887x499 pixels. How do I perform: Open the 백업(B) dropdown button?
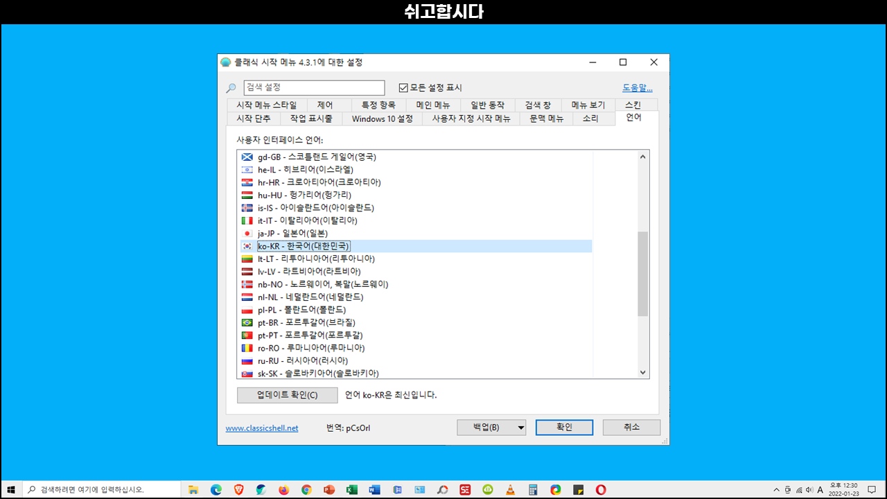491,428
